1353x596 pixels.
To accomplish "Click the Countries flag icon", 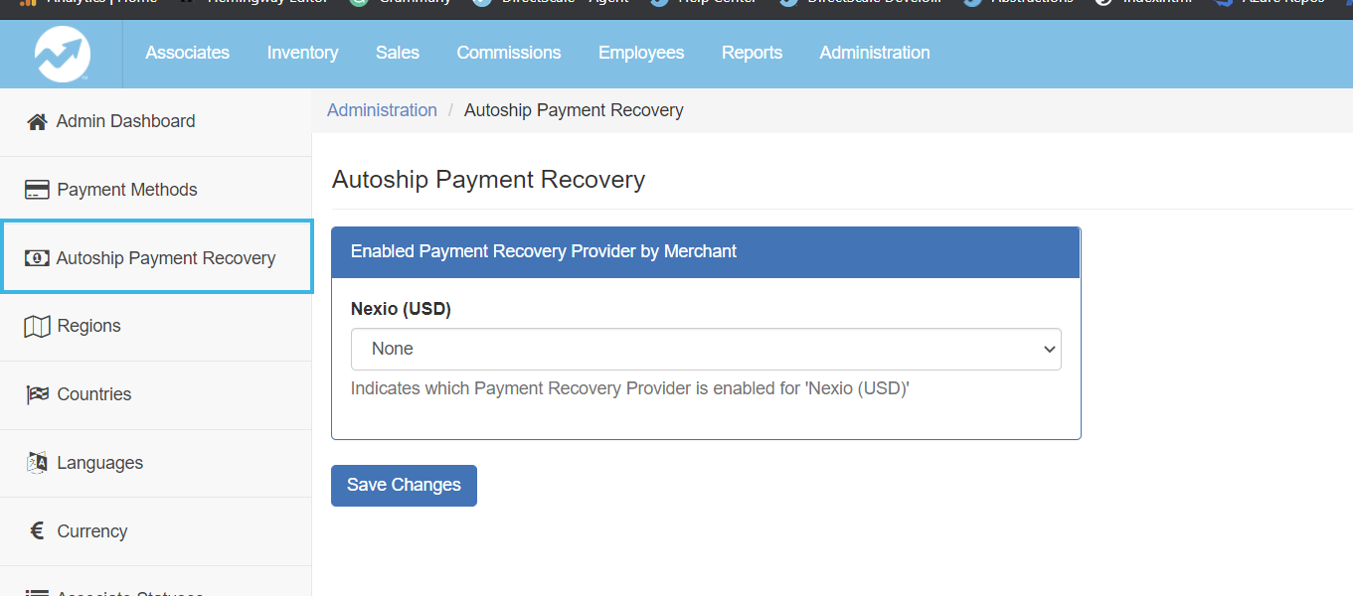I will click(37, 394).
